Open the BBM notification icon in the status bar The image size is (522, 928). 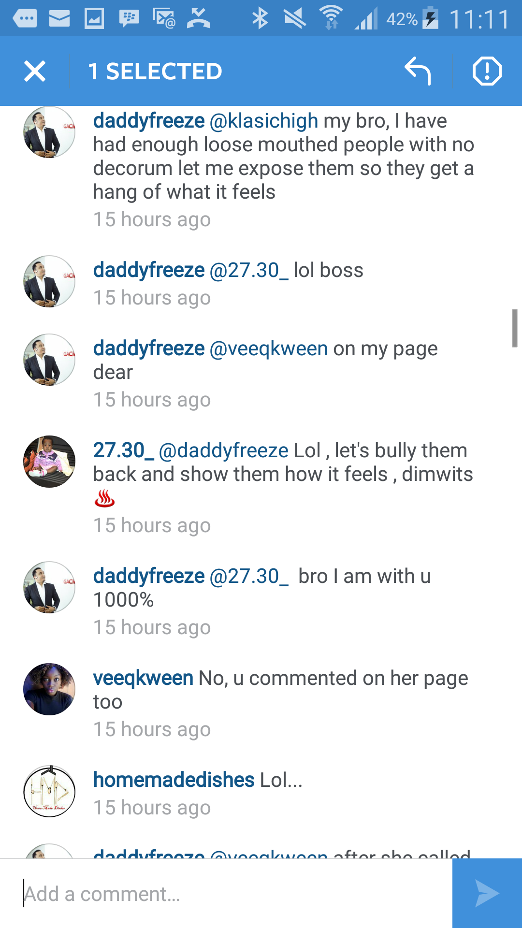pyautogui.click(x=129, y=19)
